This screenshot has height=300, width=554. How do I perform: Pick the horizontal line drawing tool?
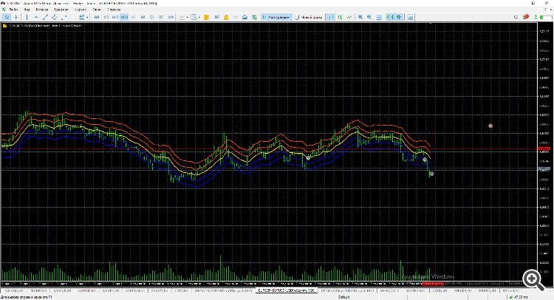36,17
